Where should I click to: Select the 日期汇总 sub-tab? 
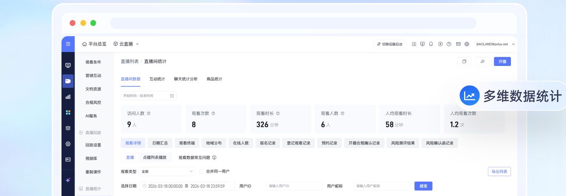coord(160,143)
